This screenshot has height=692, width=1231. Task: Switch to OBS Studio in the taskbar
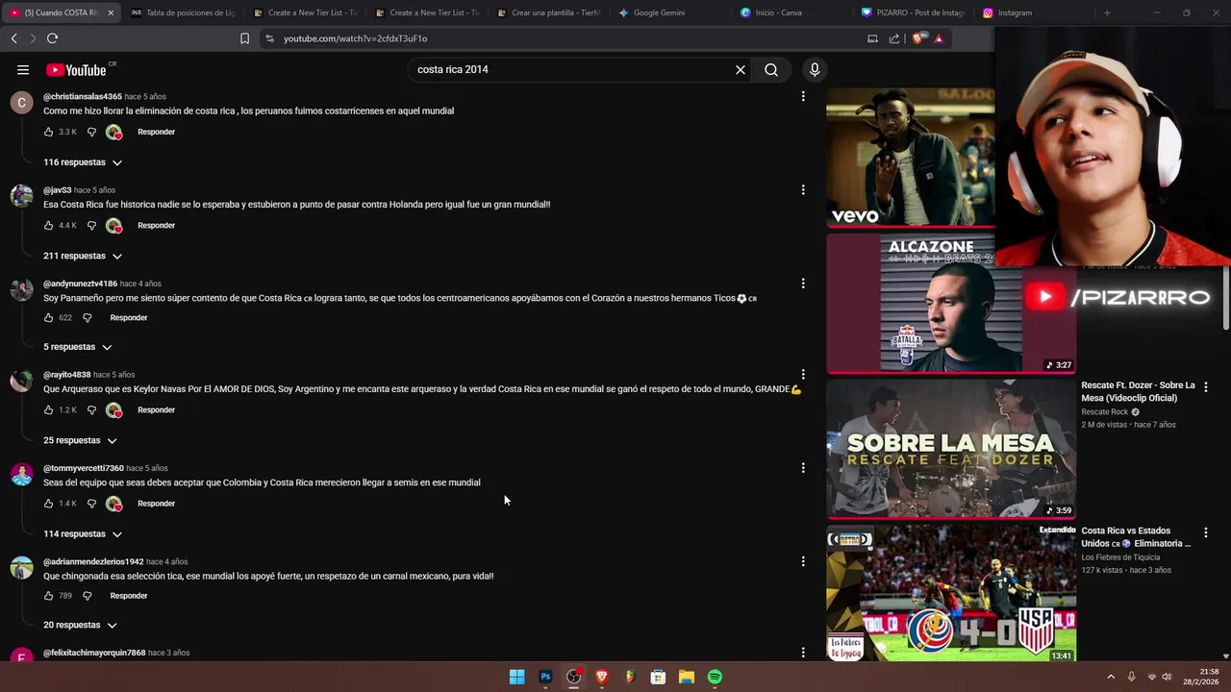[573, 677]
